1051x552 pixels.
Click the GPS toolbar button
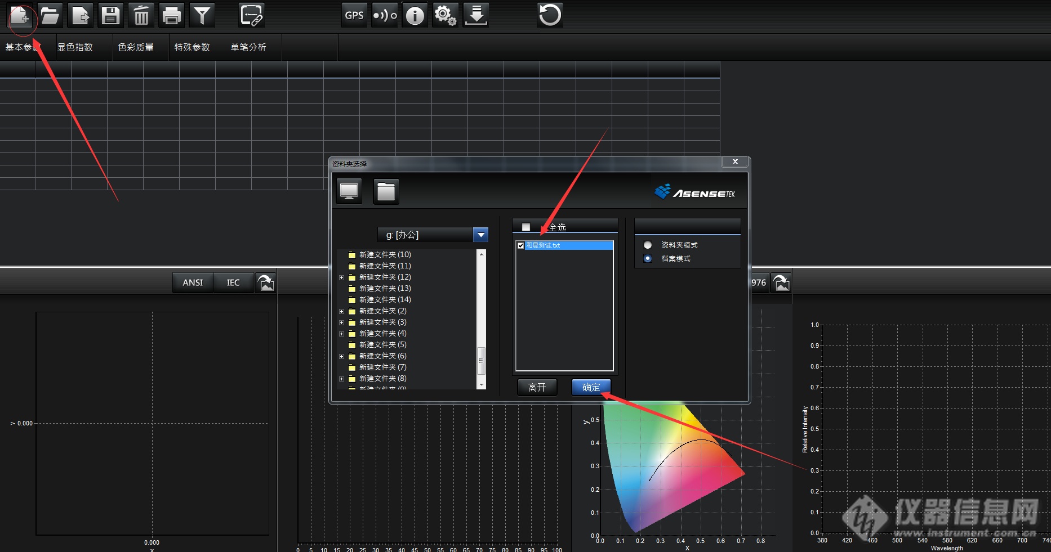click(354, 15)
